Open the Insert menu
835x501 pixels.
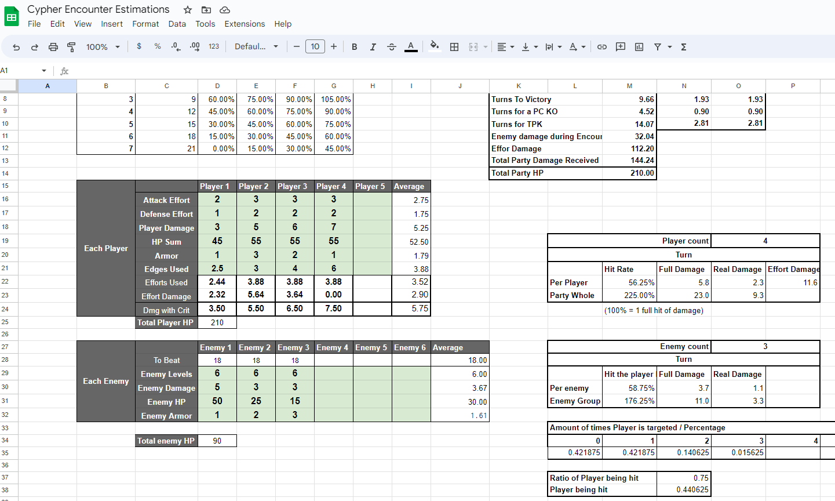tap(112, 24)
